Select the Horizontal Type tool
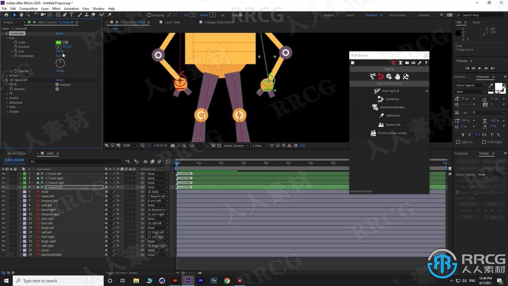This screenshot has height=286, width=508. [x=71, y=15]
